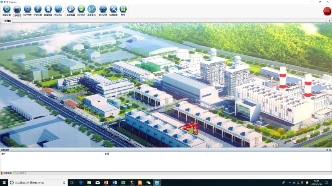Switch to the 运行信息 run info tab
The width and height of the screenshot is (332, 186).
point(20,173)
